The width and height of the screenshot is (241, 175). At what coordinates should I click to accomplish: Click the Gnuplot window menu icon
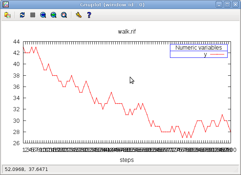coord(6,4)
